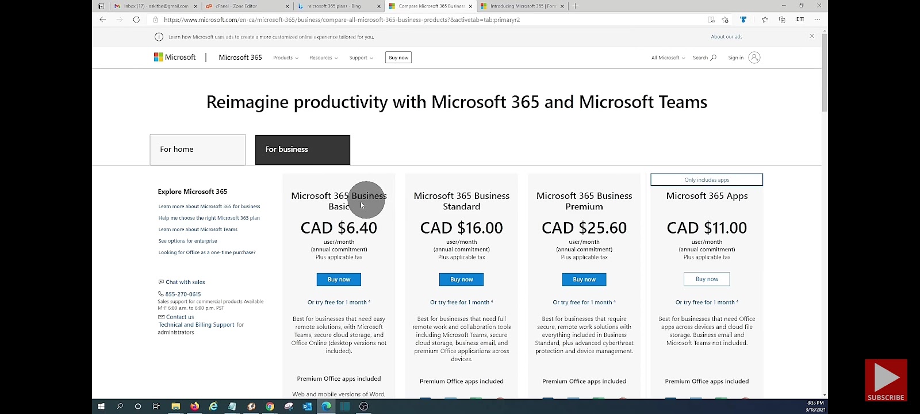Open the Windows Start menu
Viewport: 920px width, 414px height.
pos(101,407)
